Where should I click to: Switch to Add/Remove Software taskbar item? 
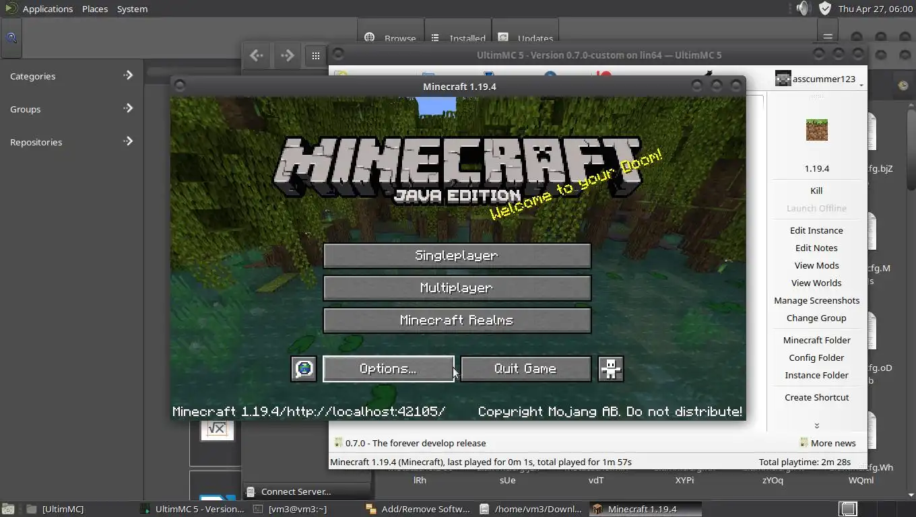pos(418,509)
